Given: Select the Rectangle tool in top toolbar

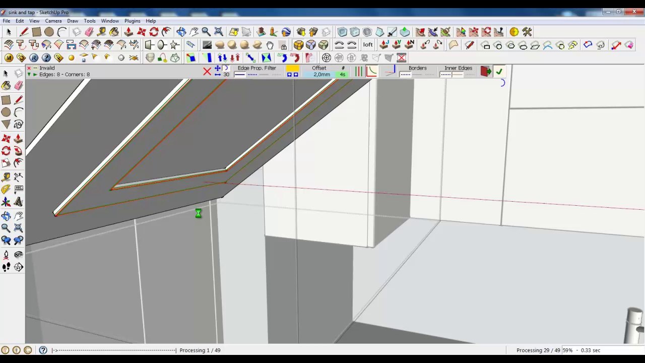Looking at the screenshot, I should [x=36, y=32].
